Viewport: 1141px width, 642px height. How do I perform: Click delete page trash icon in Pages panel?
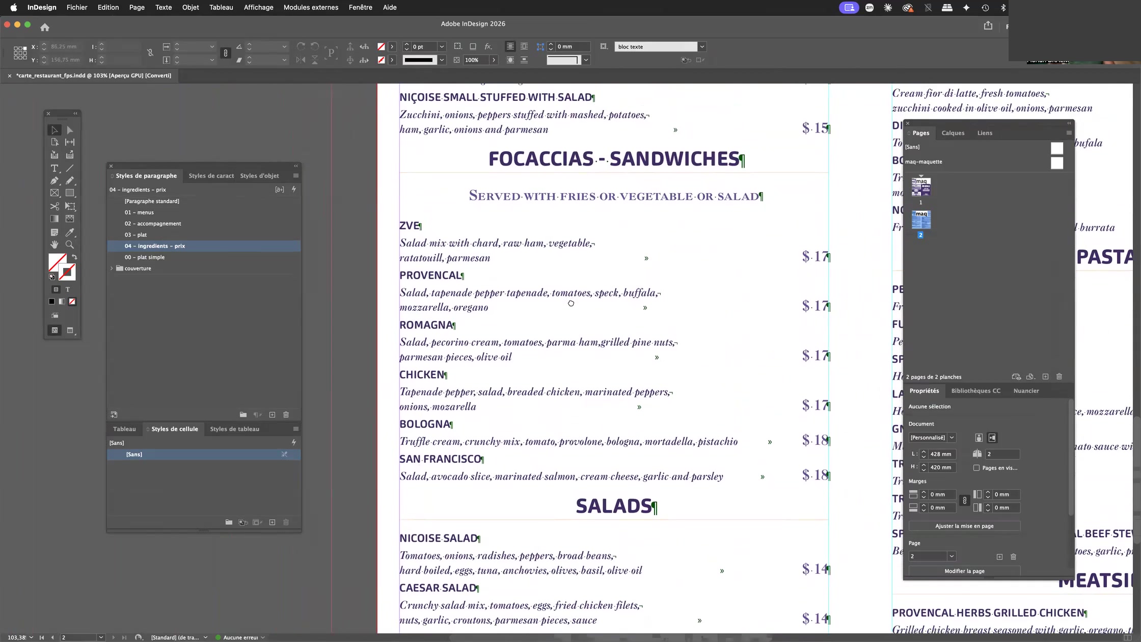(x=1059, y=377)
